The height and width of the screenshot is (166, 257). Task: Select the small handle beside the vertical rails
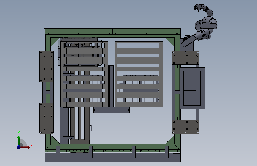coord(91,128)
